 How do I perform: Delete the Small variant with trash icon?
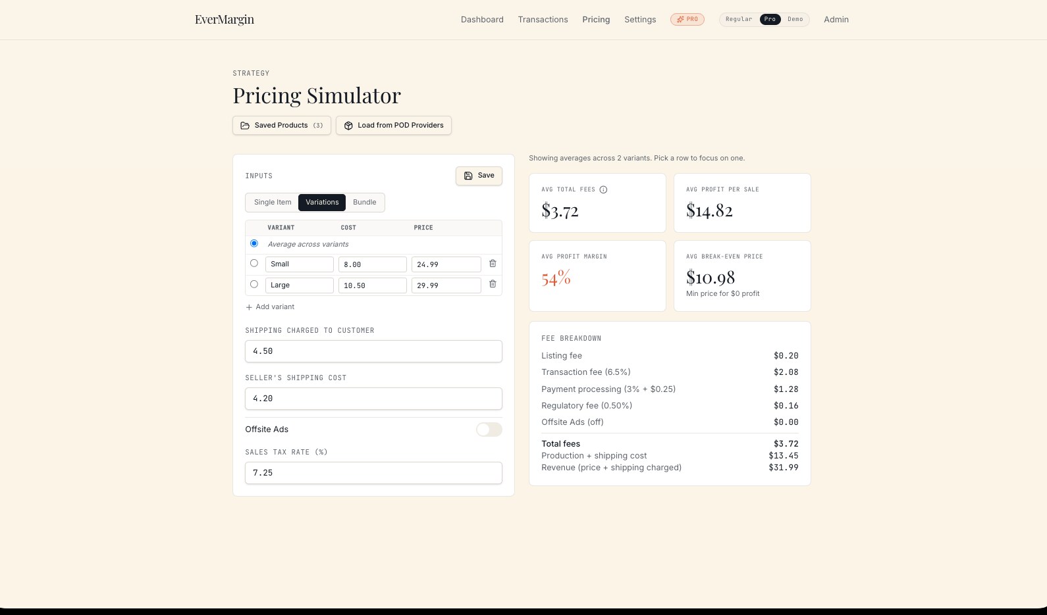[493, 264]
